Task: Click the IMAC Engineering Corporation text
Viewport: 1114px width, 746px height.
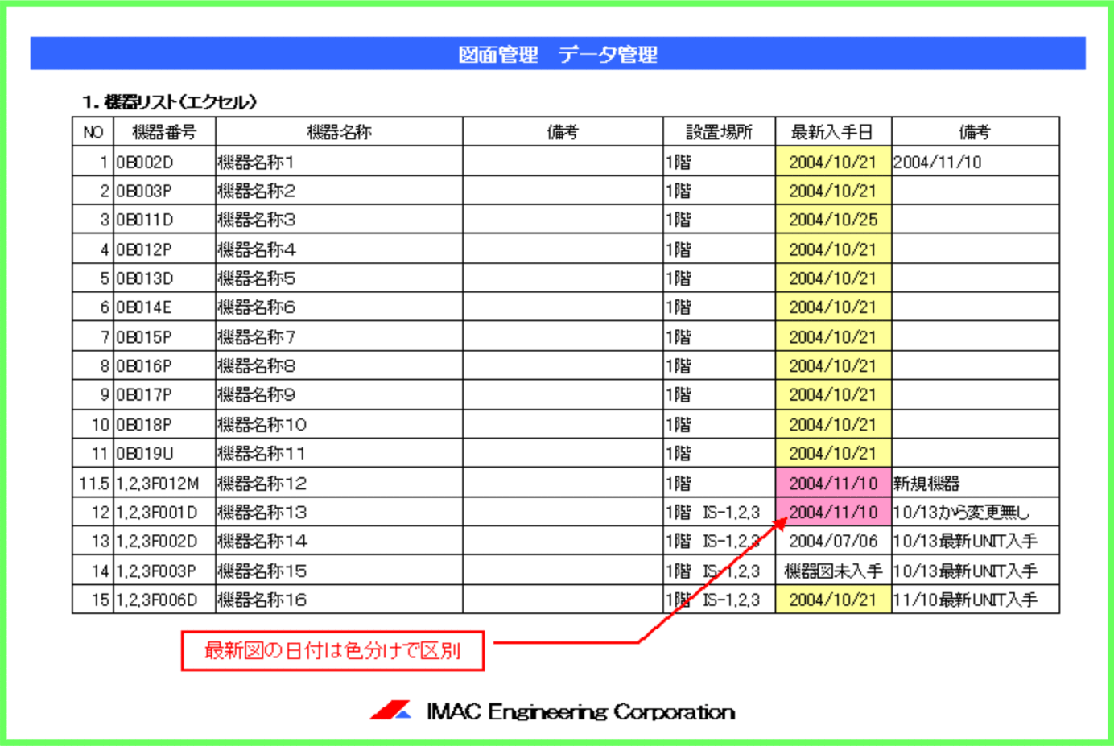Action: [x=580, y=711]
